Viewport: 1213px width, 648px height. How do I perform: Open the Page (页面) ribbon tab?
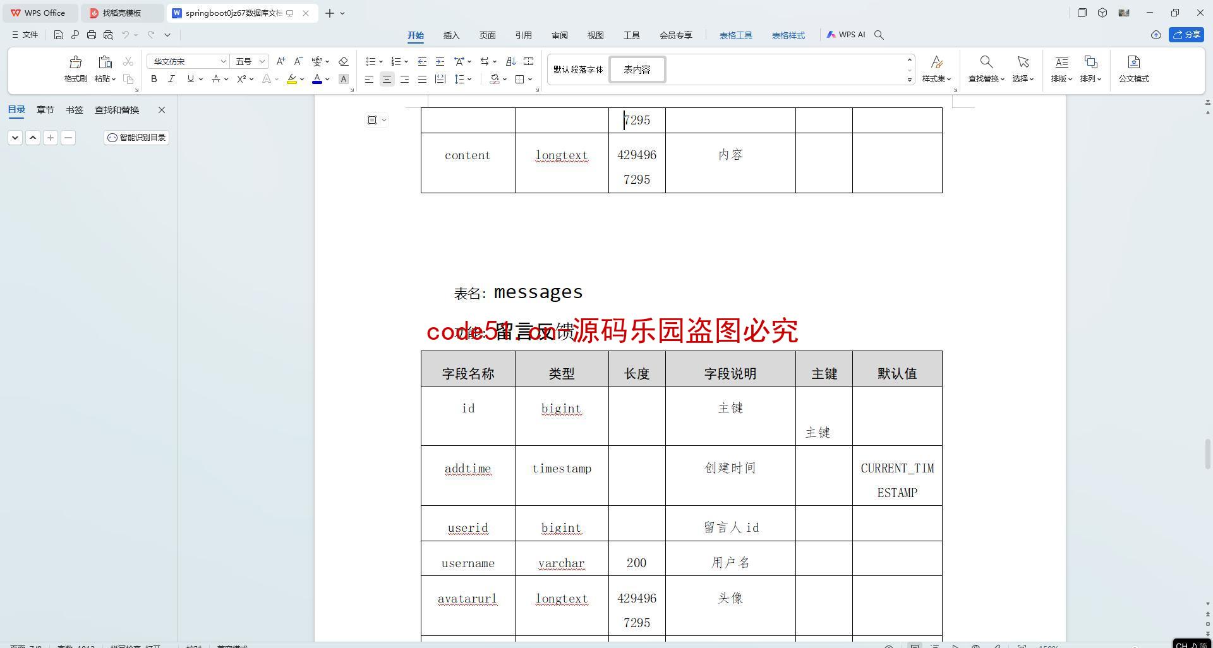[x=487, y=35]
